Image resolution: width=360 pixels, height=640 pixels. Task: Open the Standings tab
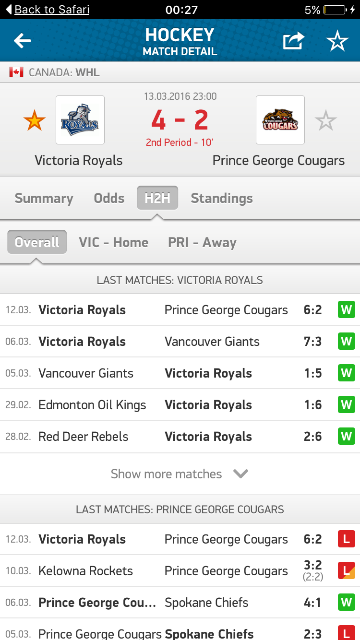pyautogui.click(x=222, y=199)
